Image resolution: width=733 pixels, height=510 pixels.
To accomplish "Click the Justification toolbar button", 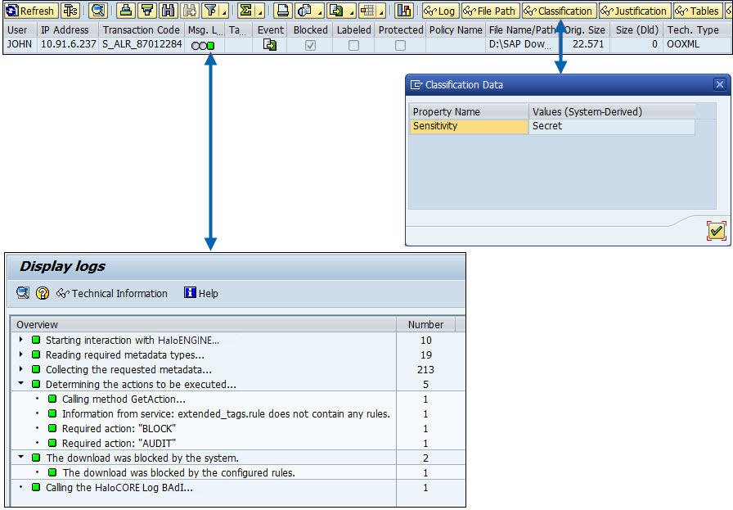I will point(634,11).
